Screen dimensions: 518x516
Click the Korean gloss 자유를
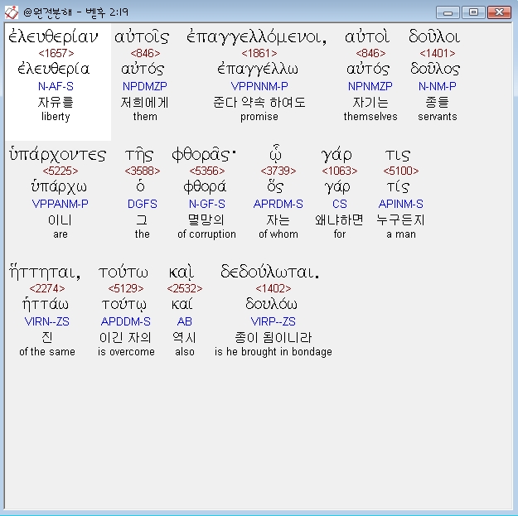coord(56,102)
